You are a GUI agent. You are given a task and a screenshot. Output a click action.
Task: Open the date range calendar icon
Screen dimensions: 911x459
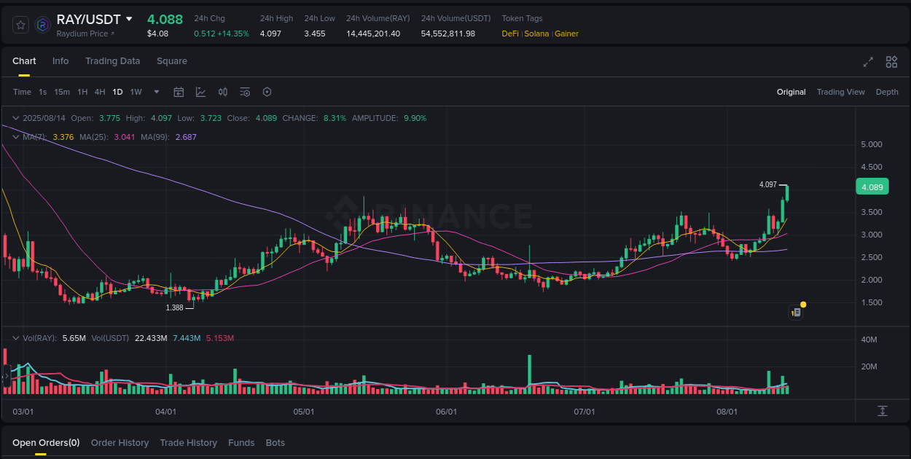[x=179, y=92]
